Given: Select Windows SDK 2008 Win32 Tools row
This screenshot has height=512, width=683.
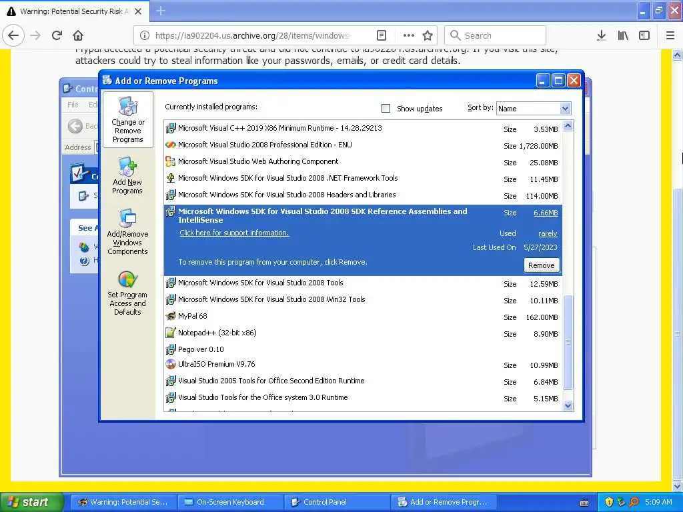Looking at the screenshot, I should tap(363, 300).
